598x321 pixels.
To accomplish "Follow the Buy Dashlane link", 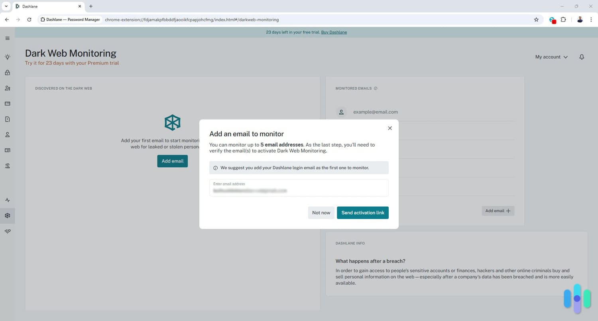I will pos(334,32).
